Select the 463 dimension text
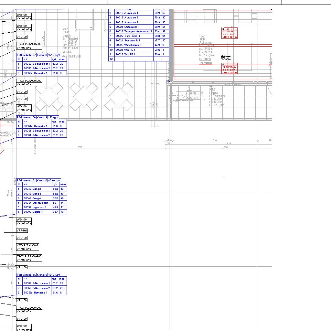 click(x=215, y=140)
